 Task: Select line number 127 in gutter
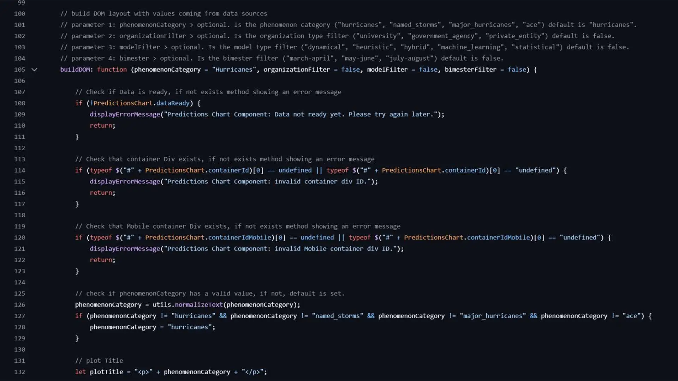19,316
